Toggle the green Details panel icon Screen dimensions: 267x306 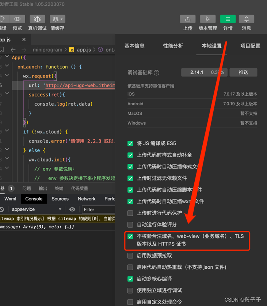click(228, 19)
